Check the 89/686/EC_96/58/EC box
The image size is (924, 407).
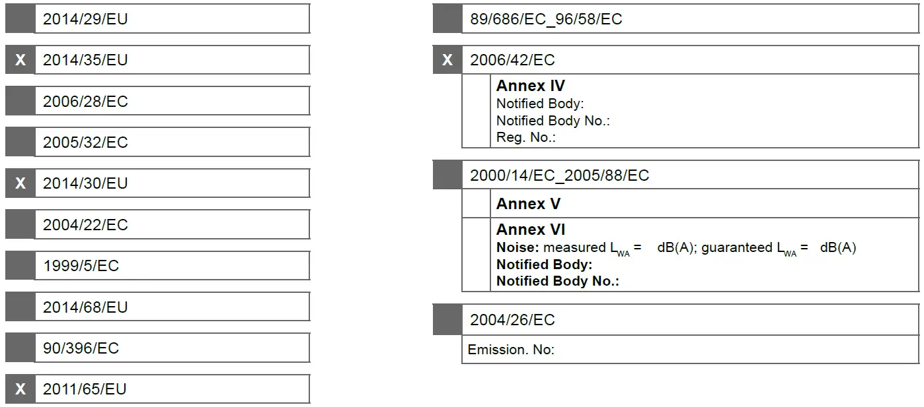tap(447, 19)
